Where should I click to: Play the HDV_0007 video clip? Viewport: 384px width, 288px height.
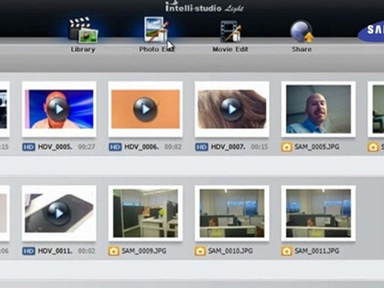coord(232,109)
